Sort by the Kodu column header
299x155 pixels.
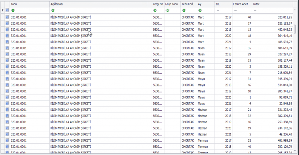[29, 4]
